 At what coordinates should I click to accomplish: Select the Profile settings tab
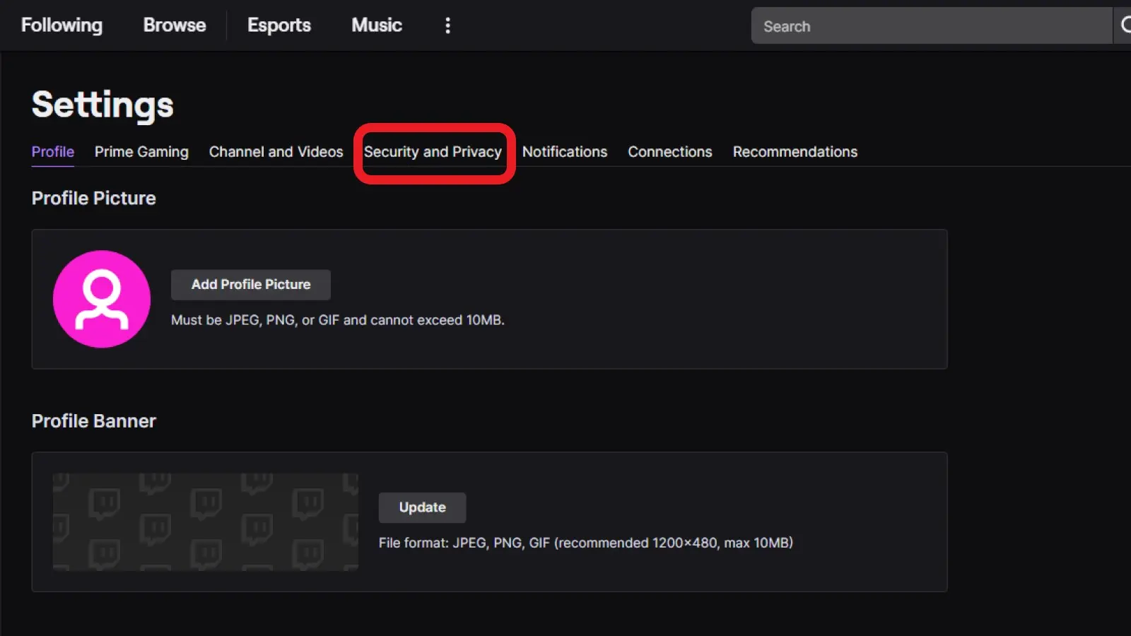[53, 152]
